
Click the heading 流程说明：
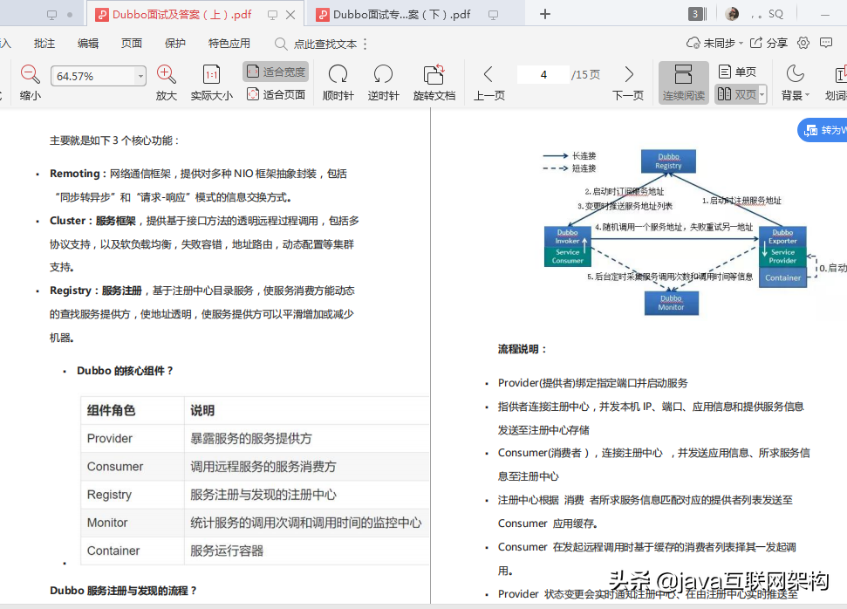[522, 349]
